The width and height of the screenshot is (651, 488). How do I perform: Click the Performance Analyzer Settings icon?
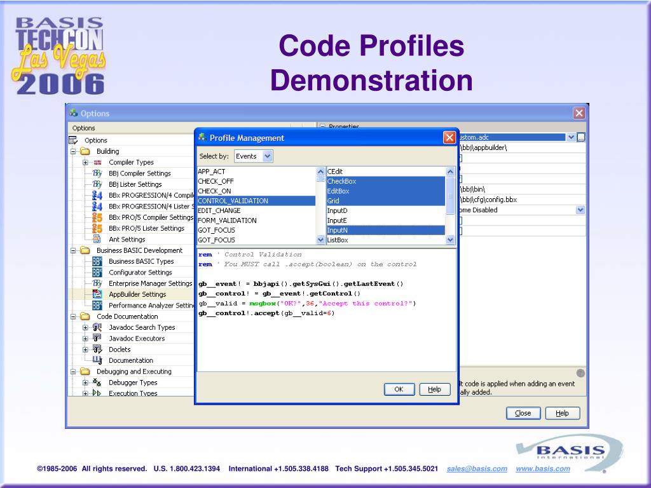[97, 306]
